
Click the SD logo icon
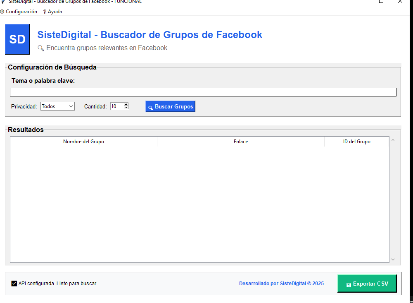click(x=17, y=39)
